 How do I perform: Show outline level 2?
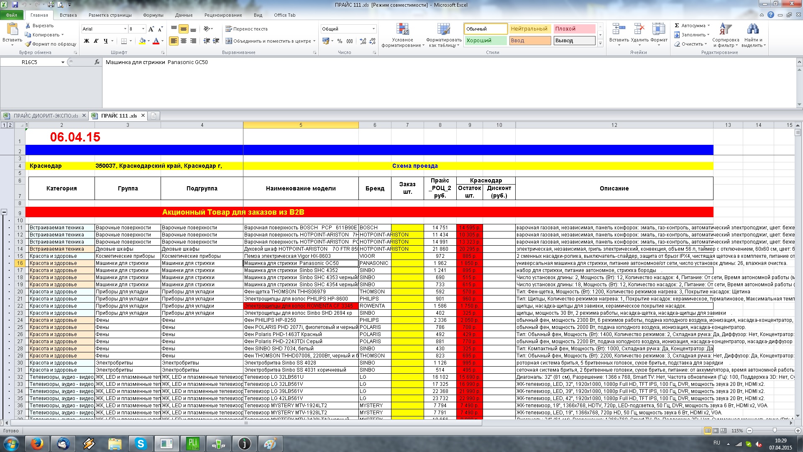(x=10, y=125)
